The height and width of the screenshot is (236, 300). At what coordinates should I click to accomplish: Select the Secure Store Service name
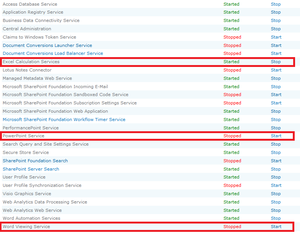tap(26, 152)
